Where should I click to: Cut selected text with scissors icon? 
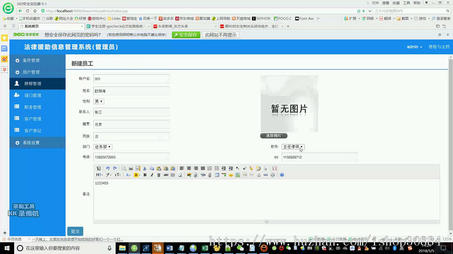tap(144, 168)
